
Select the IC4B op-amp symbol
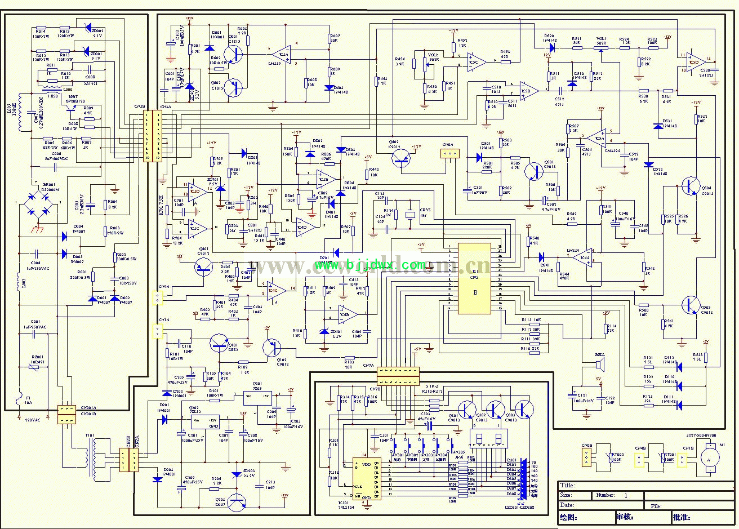348,314
